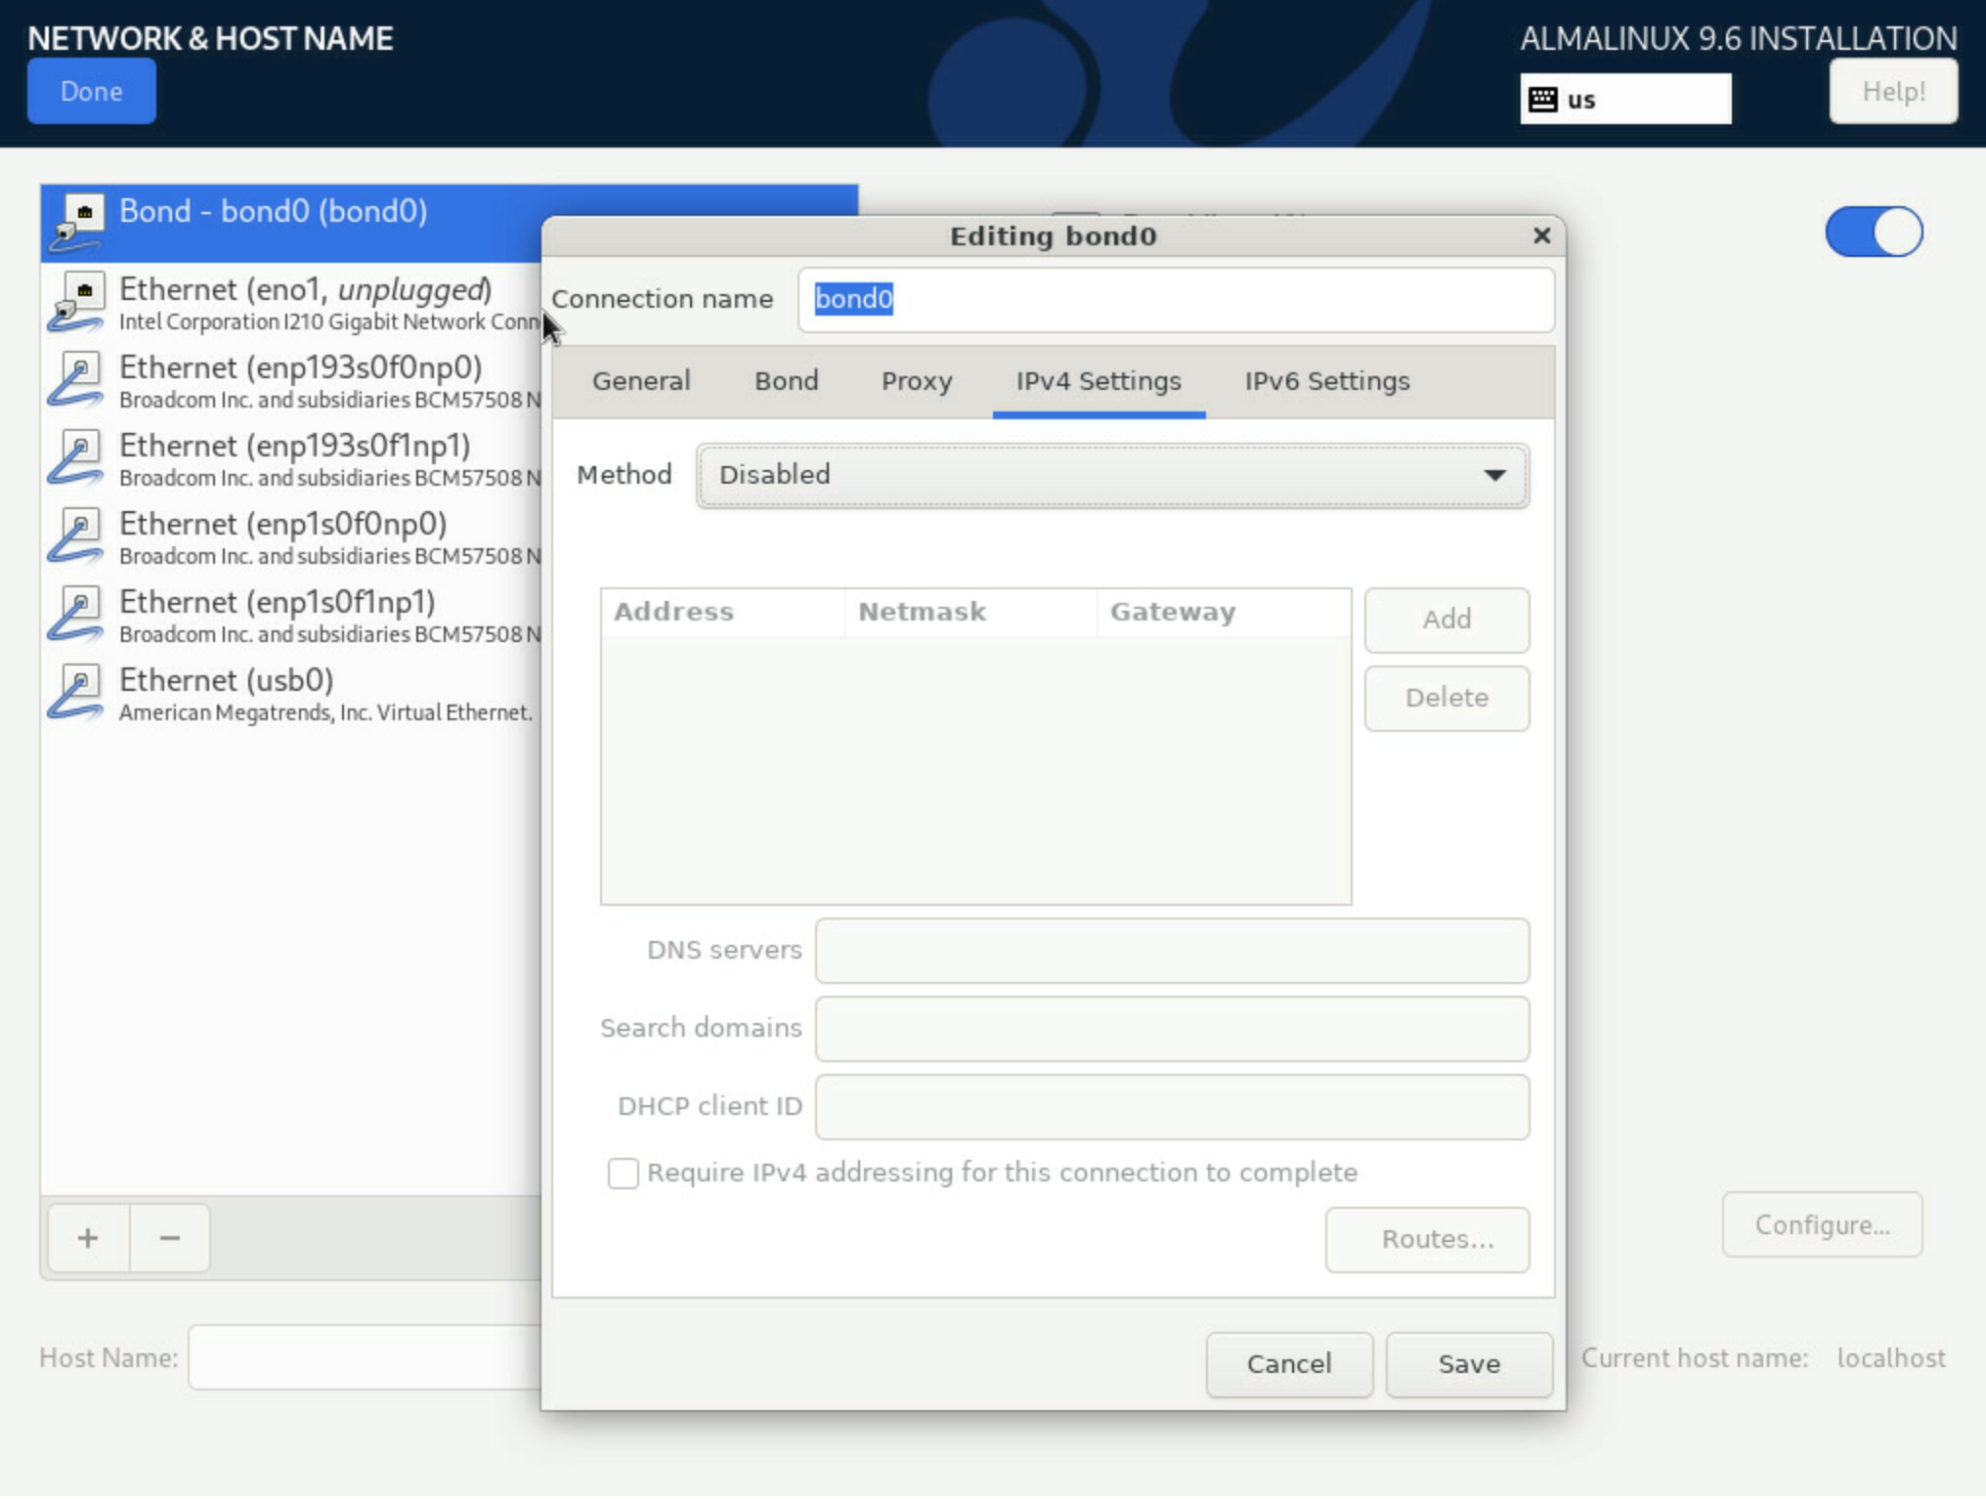Click the keyboard layout icon

coord(1543,100)
